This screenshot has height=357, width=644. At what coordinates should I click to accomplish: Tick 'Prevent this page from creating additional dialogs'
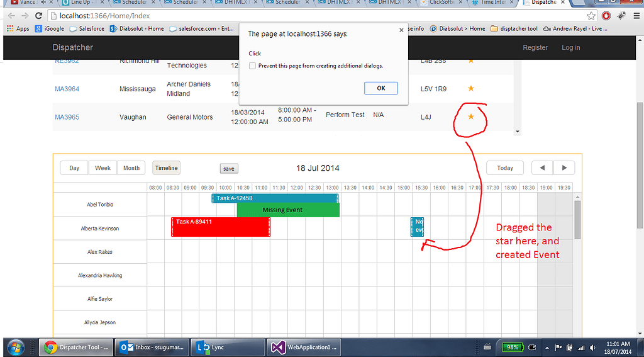(252, 66)
